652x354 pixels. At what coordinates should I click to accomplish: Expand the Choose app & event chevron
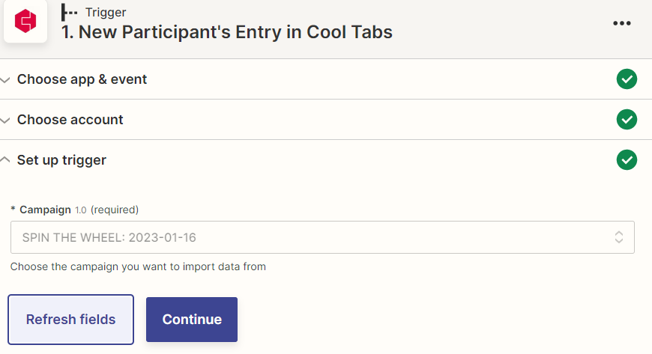point(5,80)
